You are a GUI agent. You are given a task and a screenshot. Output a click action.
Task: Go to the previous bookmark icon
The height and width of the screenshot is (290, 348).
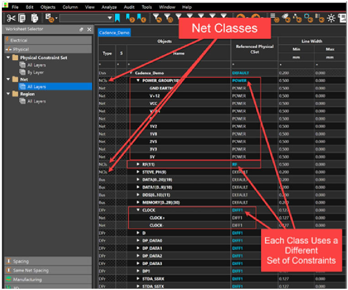[x=141, y=18]
